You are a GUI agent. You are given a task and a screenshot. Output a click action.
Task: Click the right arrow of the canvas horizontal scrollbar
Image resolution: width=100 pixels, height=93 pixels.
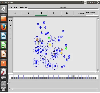[x=96, y=72]
